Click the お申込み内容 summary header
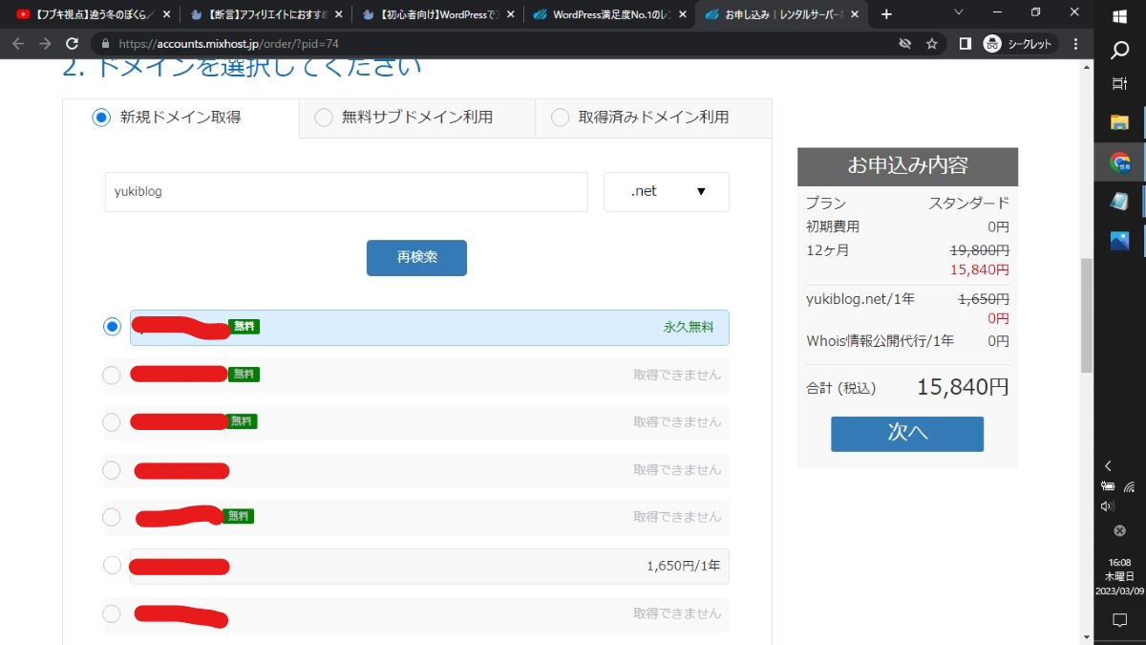The image size is (1146, 645). (x=907, y=165)
